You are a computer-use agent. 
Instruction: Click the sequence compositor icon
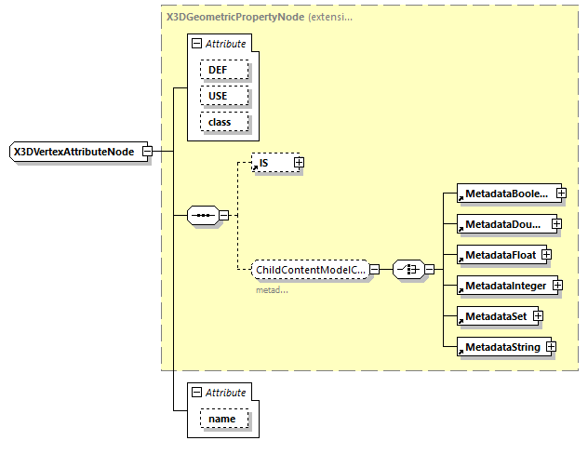point(202,216)
